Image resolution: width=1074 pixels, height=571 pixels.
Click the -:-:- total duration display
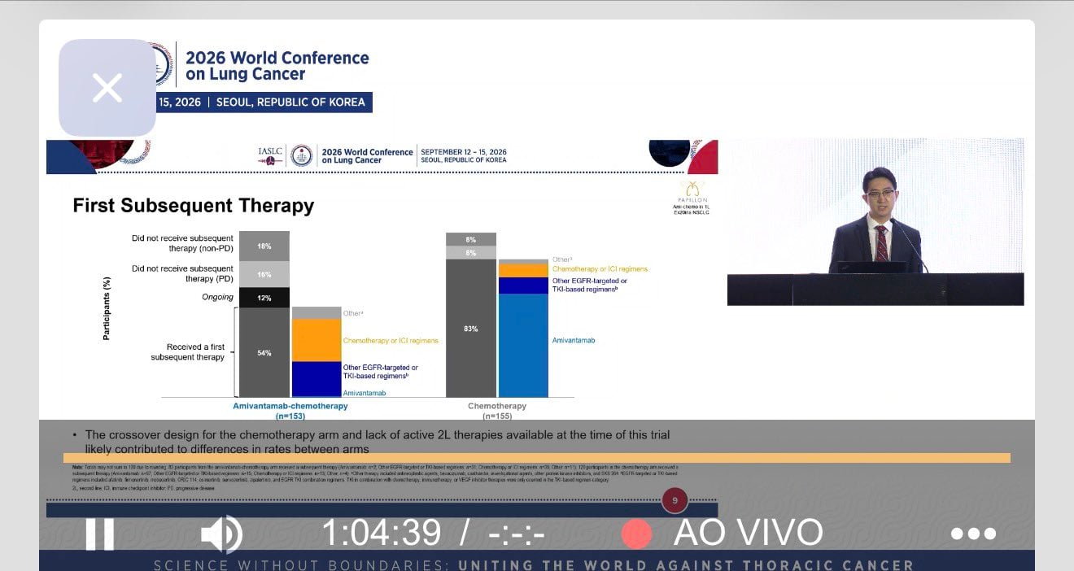pyautogui.click(x=517, y=534)
